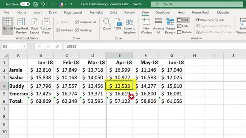
Task: Switch to the Page Layout view button
Action: 34,26
